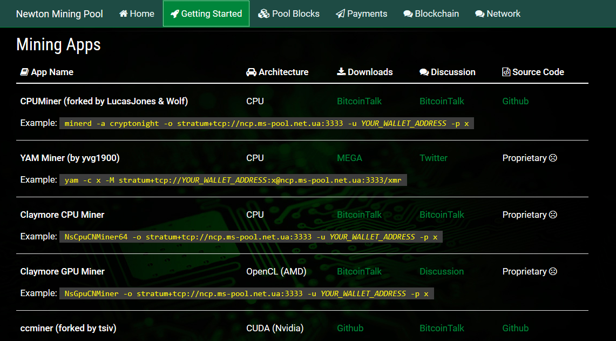Click the Claymore CPU Miner name

tap(62, 215)
